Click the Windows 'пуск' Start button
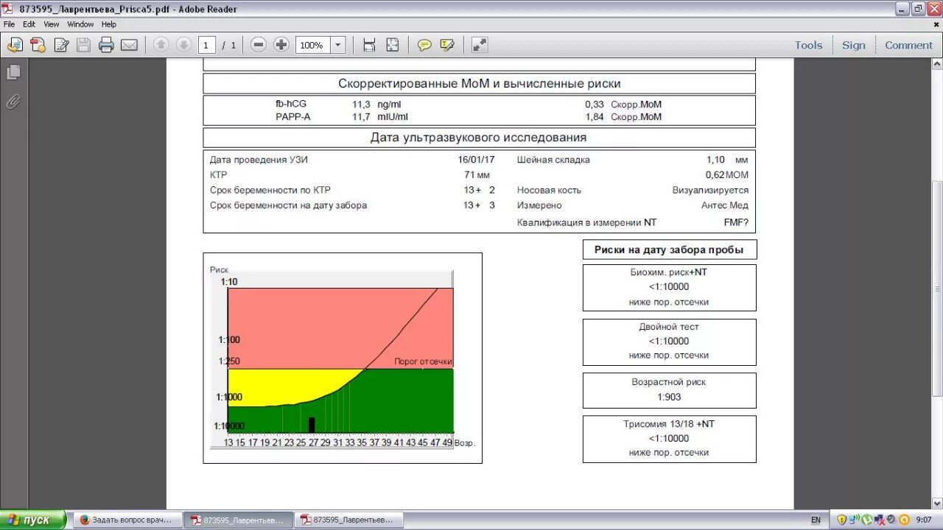This screenshot has height=530, width=943. 33,520
